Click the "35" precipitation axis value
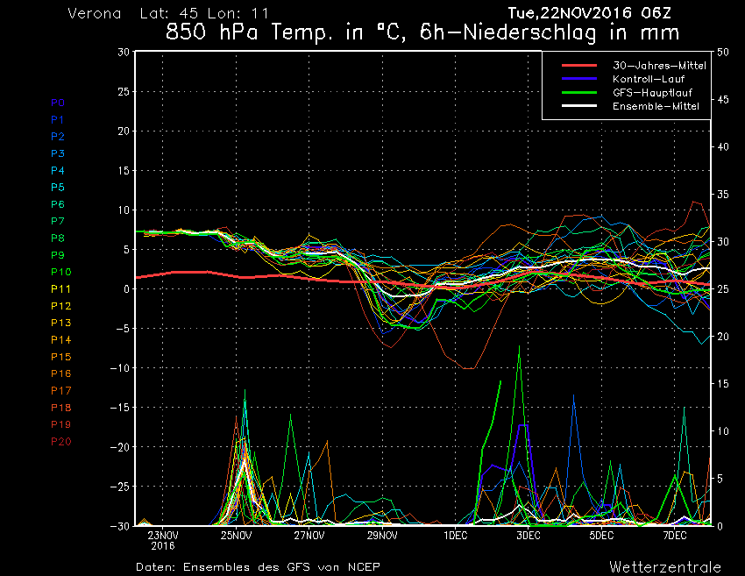The height and width of the screenshot is (576, 745). [723, 195]
